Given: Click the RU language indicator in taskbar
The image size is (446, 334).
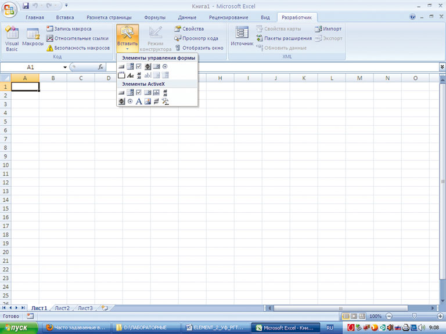Looking at the screenshot, I should pos(329,328).
